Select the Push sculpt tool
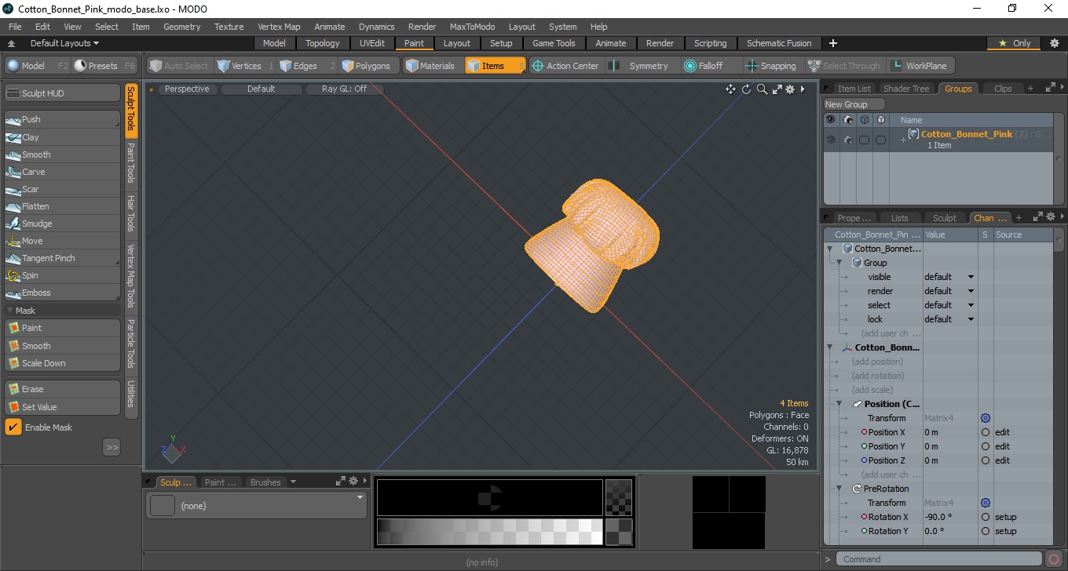1068x571 pixels. pos(63,119)
